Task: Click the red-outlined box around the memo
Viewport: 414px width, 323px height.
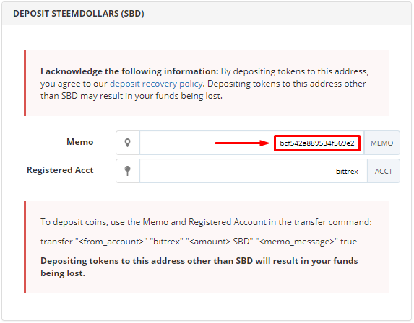Action: 317,143
